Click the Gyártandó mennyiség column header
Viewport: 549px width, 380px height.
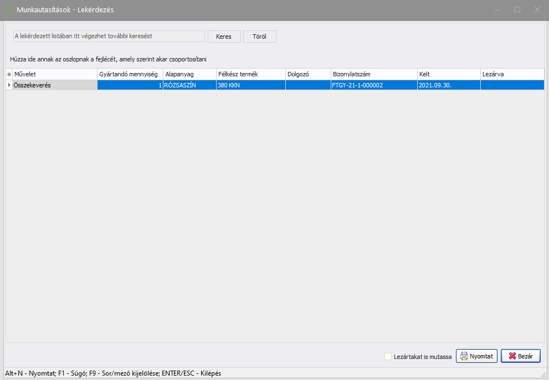[x=130, y=74]
